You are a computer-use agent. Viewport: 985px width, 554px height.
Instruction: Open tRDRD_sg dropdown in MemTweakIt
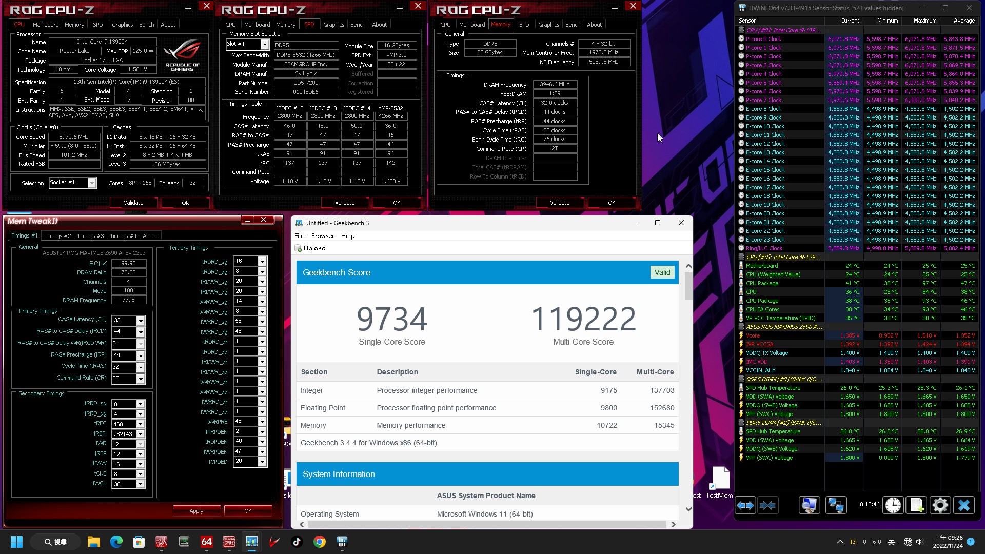tap(262, 262)
